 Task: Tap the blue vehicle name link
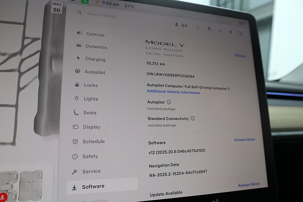(x=240, y=56)
